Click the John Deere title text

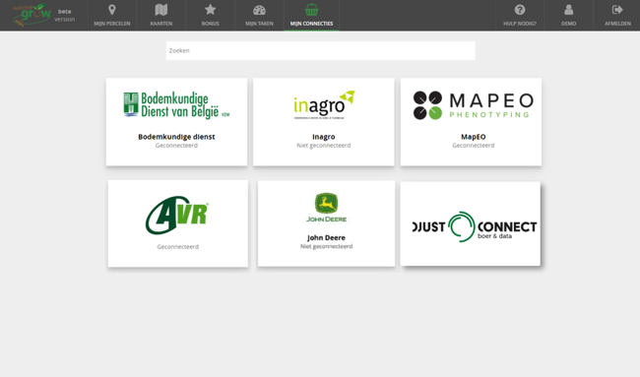click(326, 237)
